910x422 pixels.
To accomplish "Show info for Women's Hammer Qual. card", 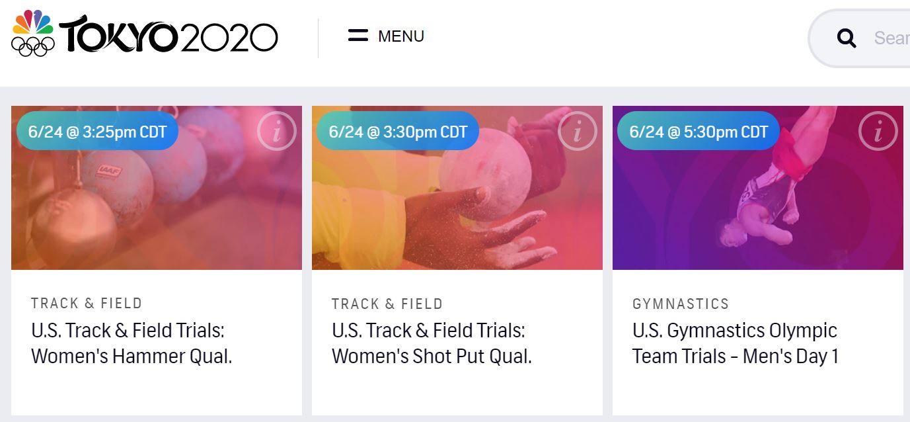I will (276, 132).
